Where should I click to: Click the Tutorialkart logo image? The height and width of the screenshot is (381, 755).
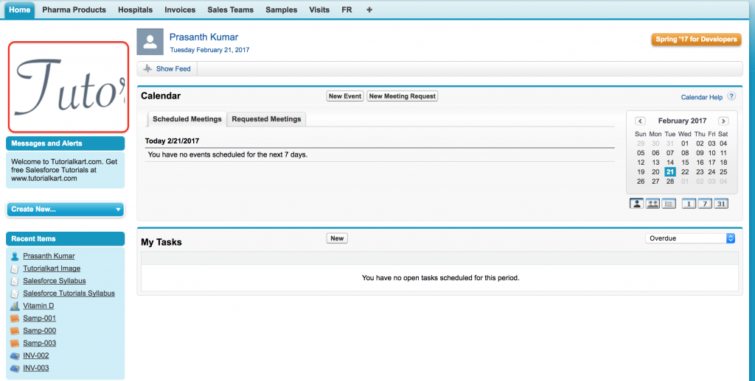click(x=69, y=87)
